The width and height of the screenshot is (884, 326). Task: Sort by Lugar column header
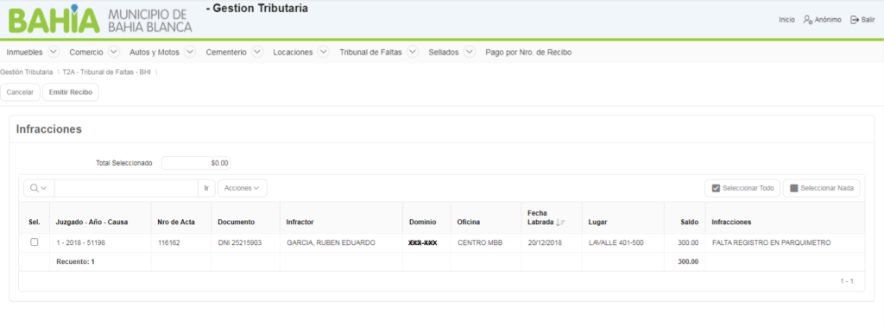pos(597,223)
